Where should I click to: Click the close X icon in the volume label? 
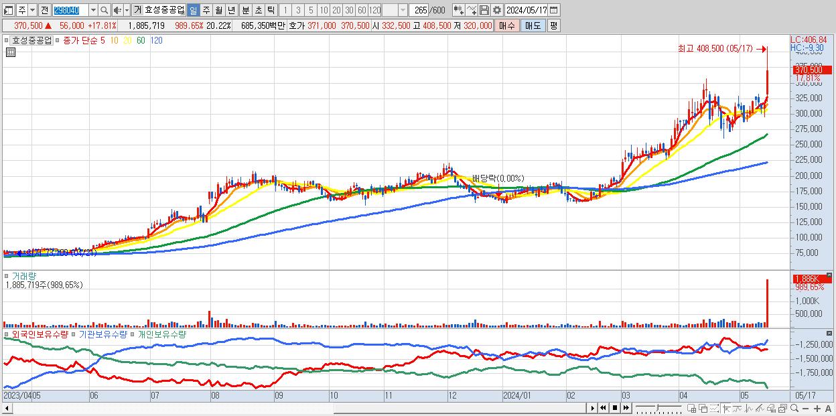click(828, 275)
